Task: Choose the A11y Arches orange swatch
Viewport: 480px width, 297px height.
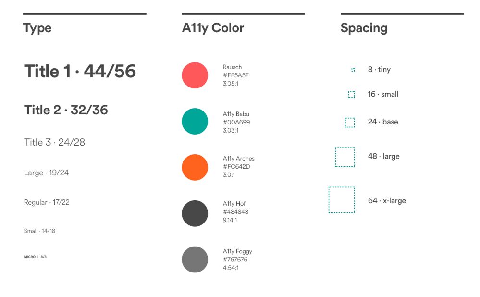Action: (195, 167)
